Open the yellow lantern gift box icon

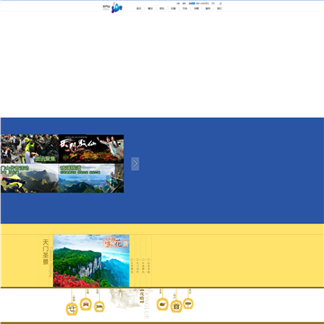[x=176, y=306]
